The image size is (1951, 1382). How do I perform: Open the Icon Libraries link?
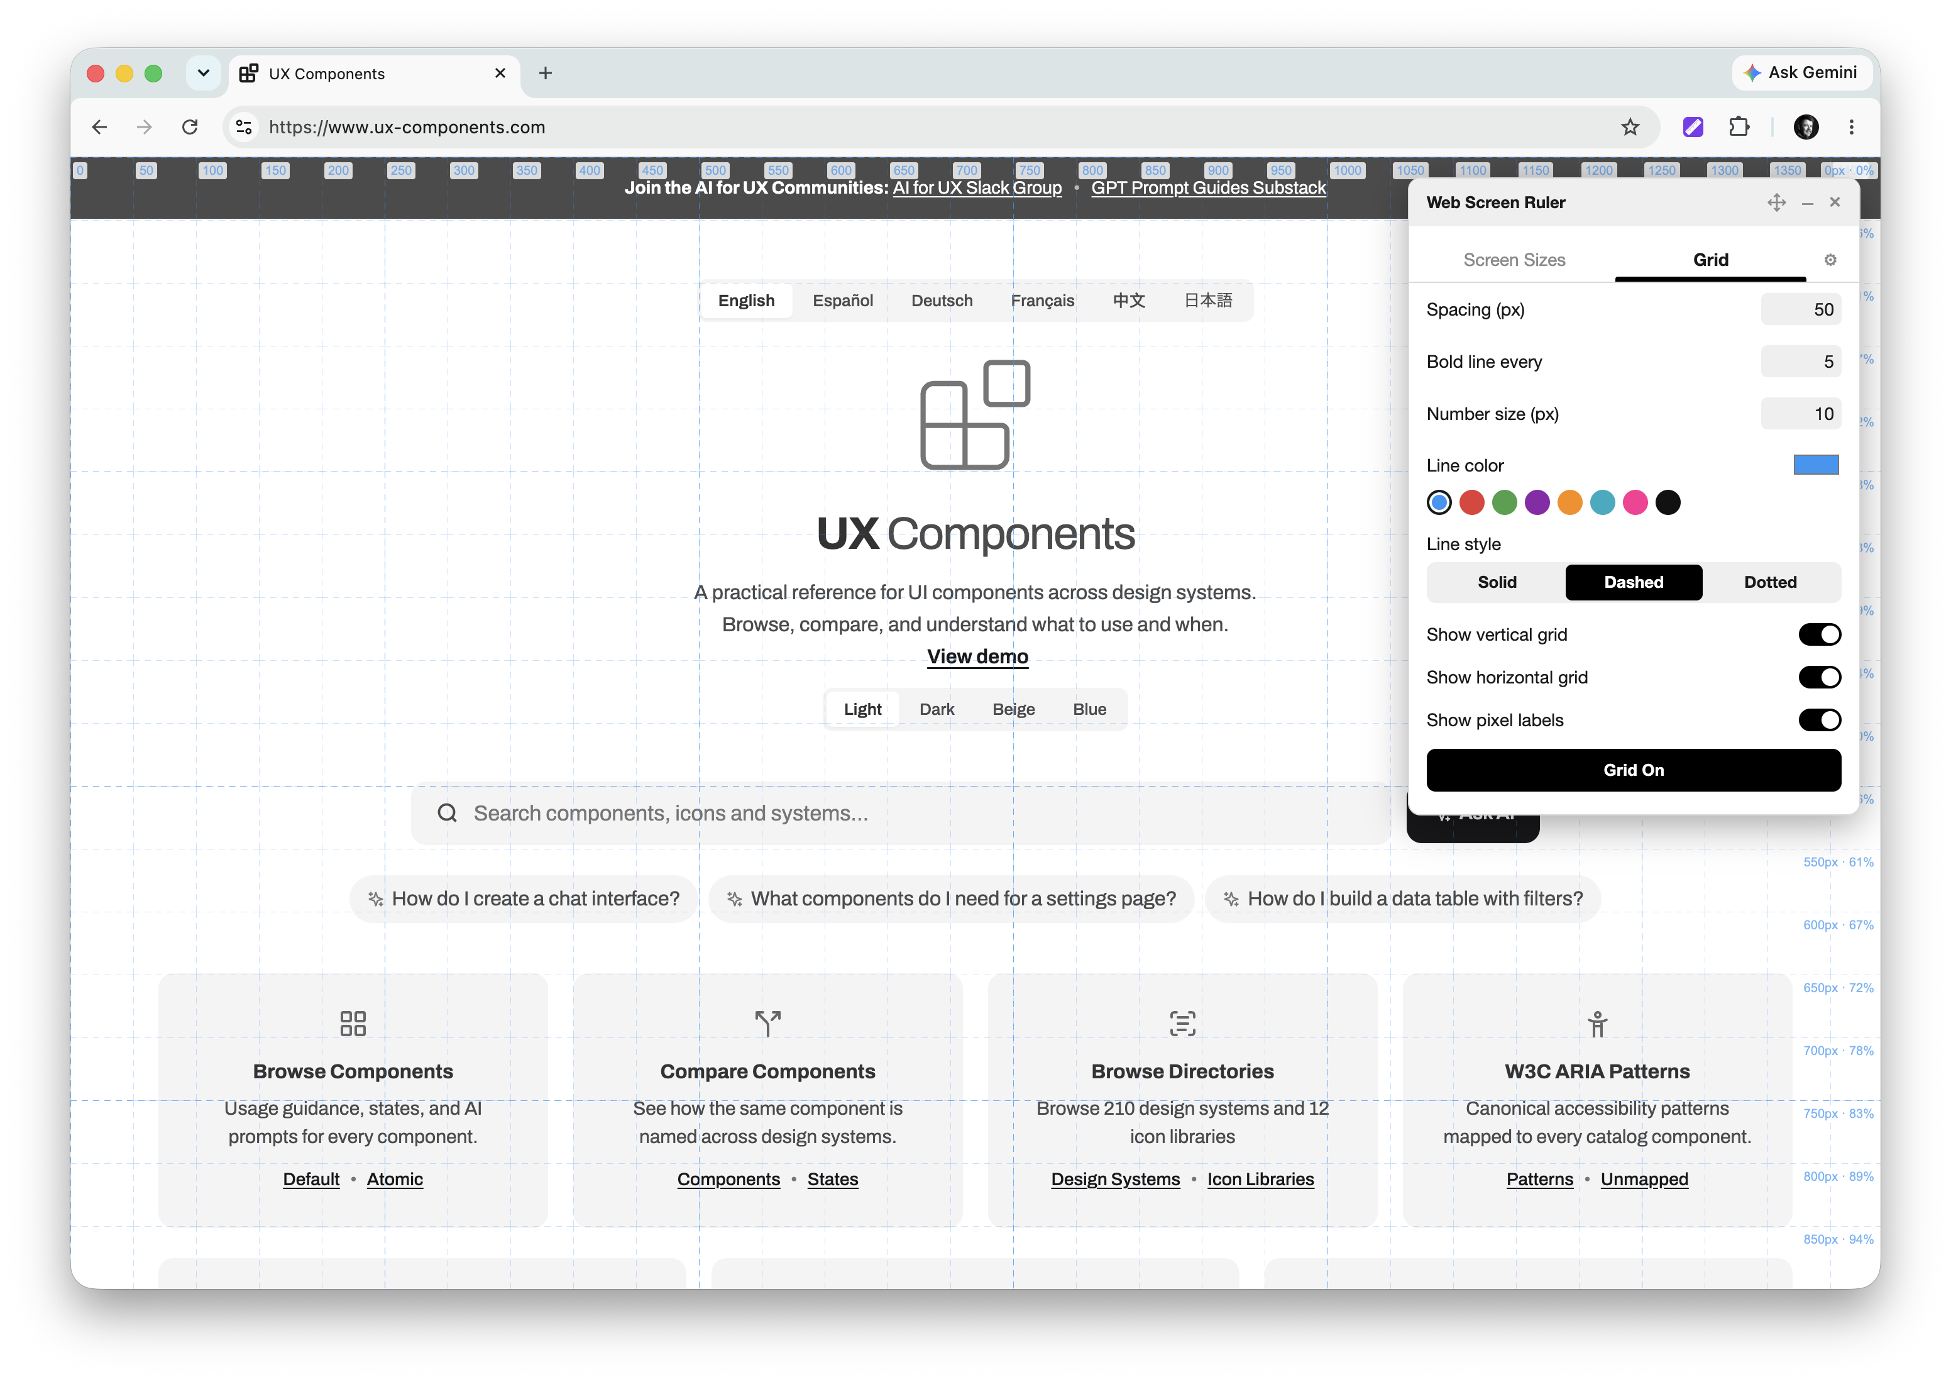(1260, 1180)
